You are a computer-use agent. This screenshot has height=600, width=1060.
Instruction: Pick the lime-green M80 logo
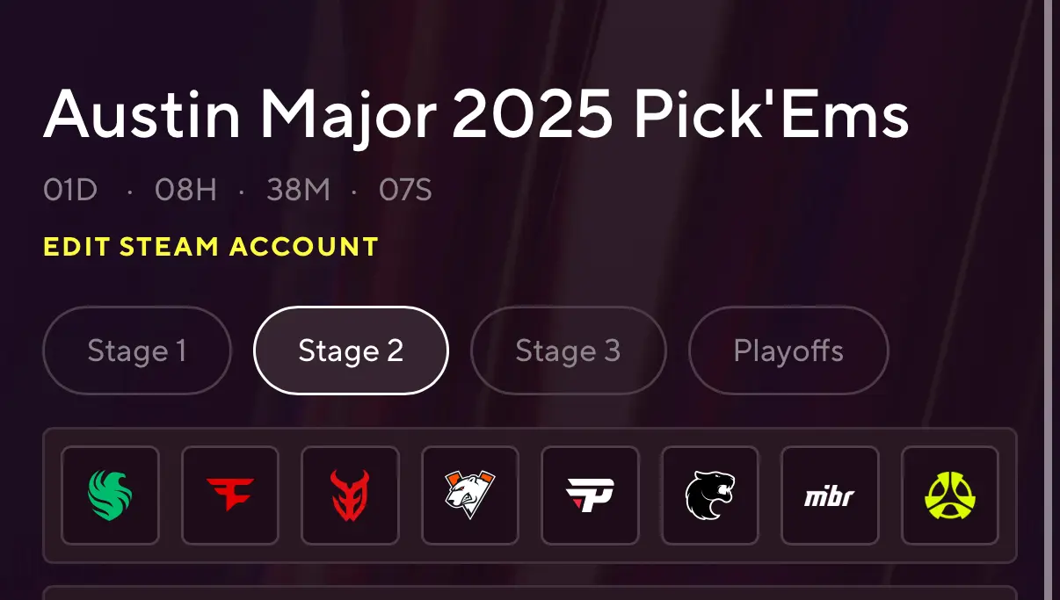(x=950, y=495)
